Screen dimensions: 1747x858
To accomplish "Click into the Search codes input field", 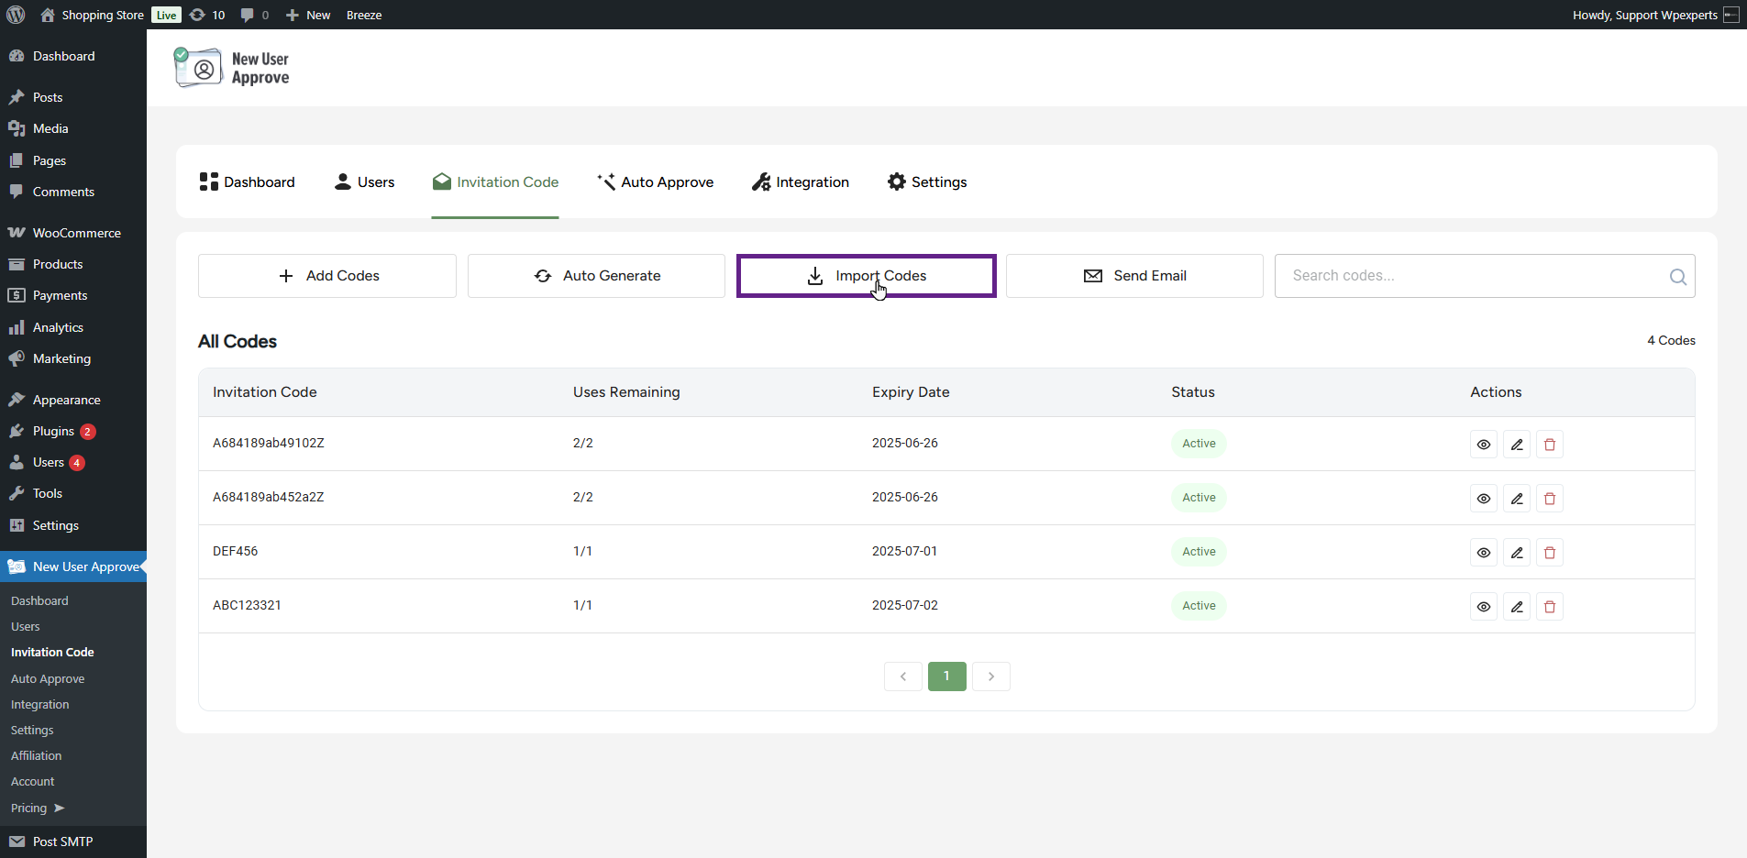I will pyautogui.click(x=1467, y=276).
